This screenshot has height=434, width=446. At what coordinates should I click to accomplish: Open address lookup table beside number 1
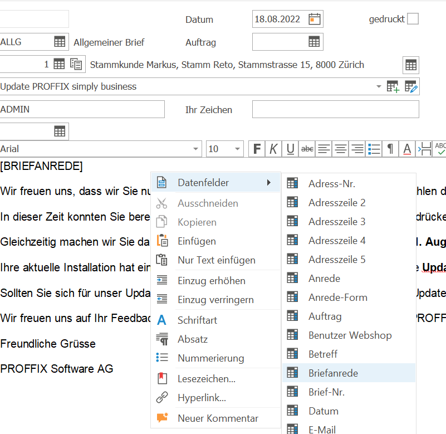tap(59, 64)
